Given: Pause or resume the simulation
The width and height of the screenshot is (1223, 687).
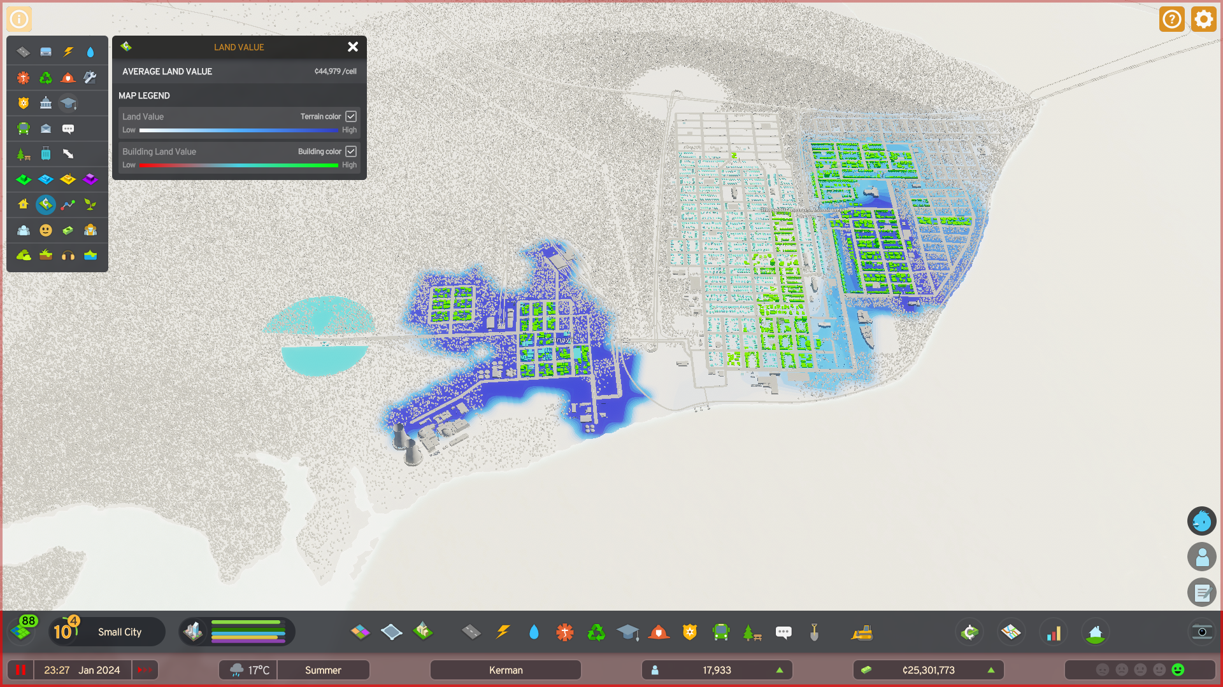Looking at the screenshot, I should 20,670.
